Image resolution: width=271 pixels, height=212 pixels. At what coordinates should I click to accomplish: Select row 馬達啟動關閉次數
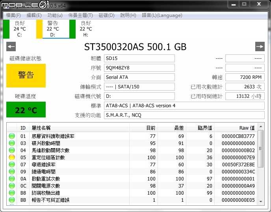point(132,150)
